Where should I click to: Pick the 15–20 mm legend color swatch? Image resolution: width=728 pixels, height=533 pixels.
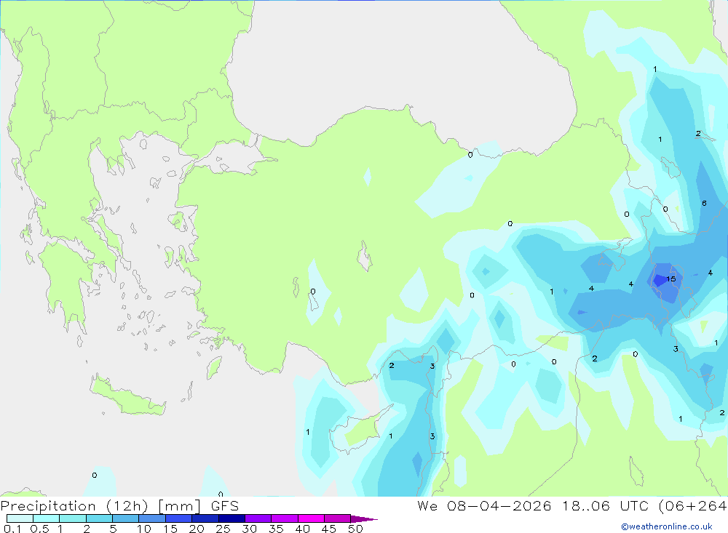(x=178, y=518)
